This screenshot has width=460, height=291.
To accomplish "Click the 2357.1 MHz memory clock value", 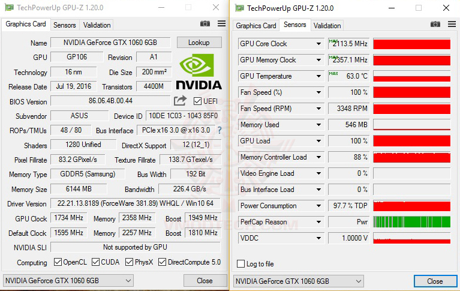I will pos(349,60).
